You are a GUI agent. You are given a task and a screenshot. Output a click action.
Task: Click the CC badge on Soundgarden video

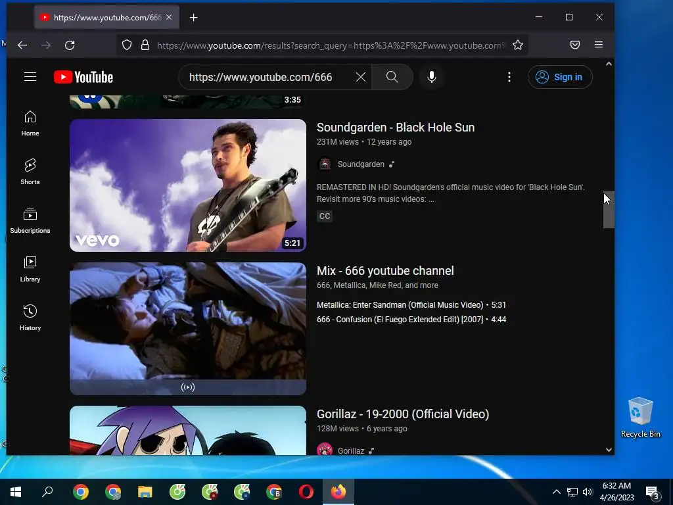(325, 216)
